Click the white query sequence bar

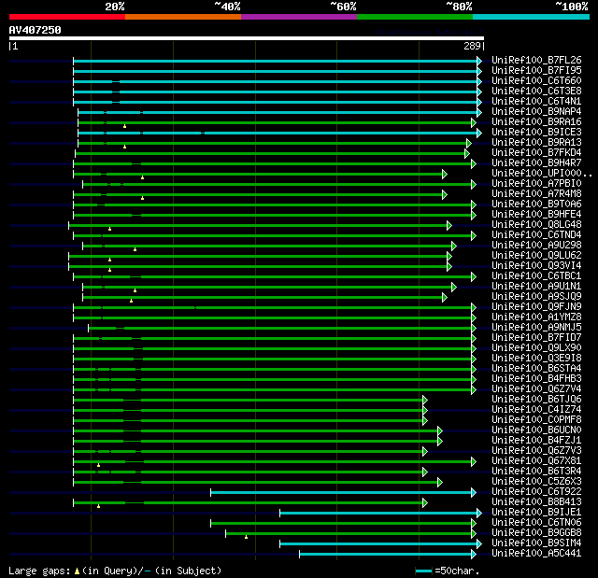coord(247,38)
